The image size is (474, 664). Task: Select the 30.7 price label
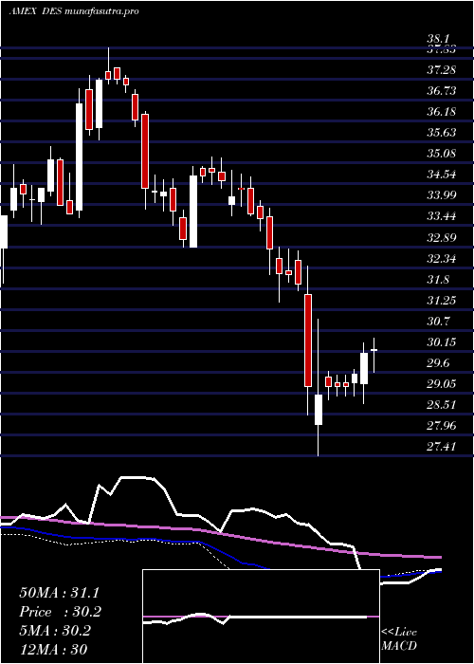438,322
